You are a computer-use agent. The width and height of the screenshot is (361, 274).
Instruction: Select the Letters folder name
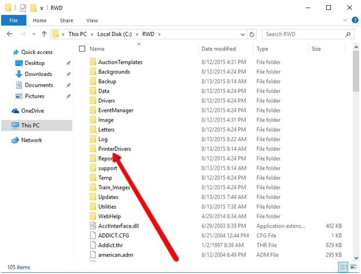[106, 129]
